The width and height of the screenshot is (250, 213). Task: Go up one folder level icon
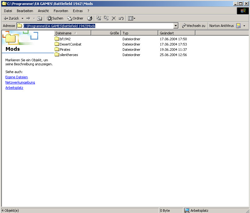coord(39,18)
